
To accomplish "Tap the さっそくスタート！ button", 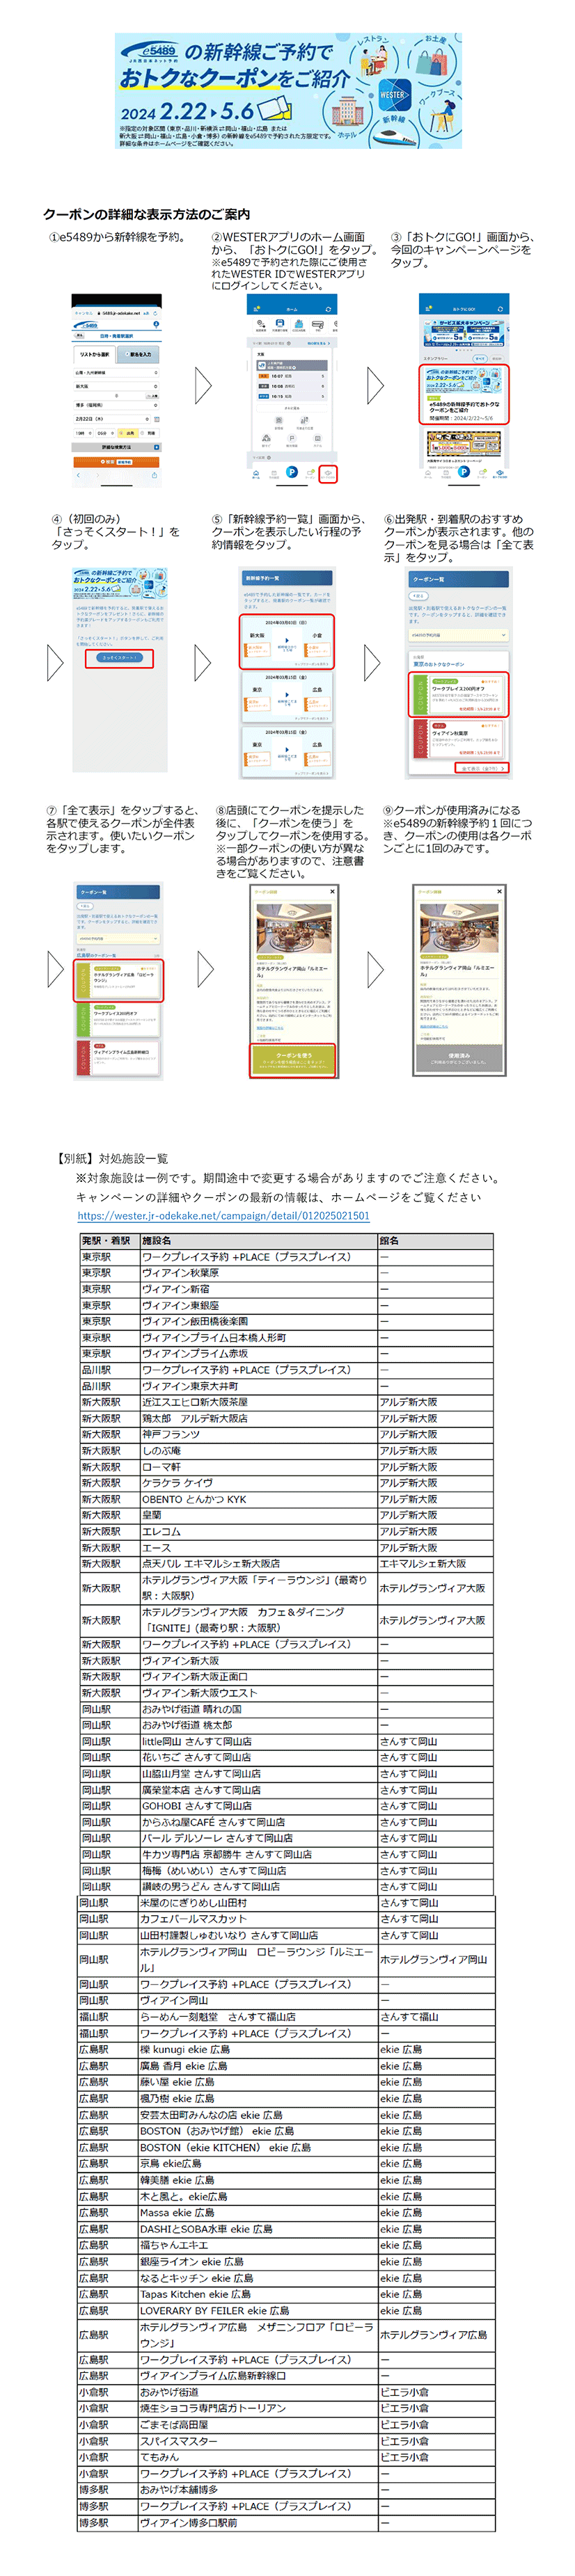I will click(x=120, y=657).
